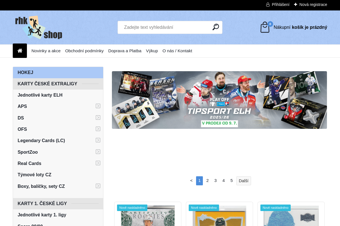
Task: Open Doprava a Platba page
Action: tap(125, 51)
